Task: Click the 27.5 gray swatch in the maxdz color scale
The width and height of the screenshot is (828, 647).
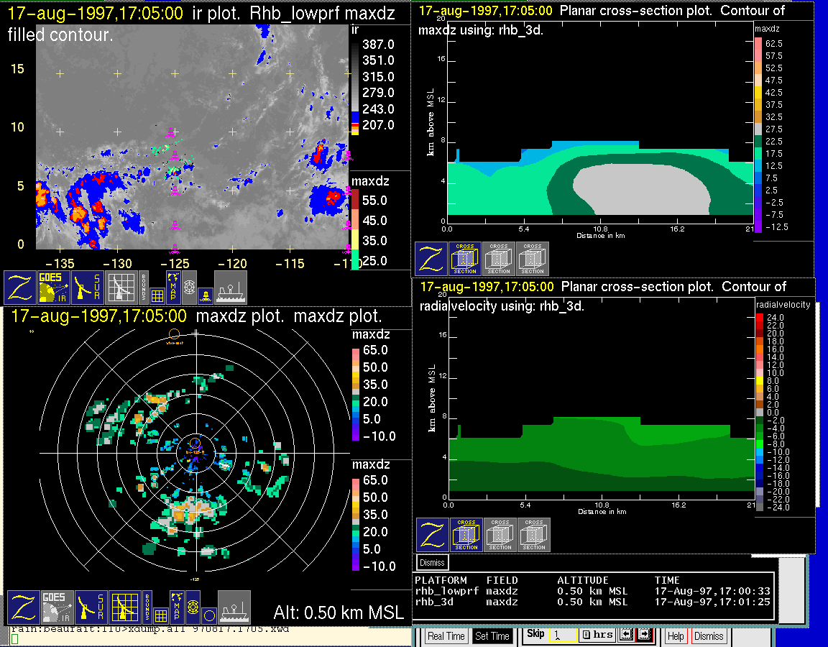Action: [758, 129]
